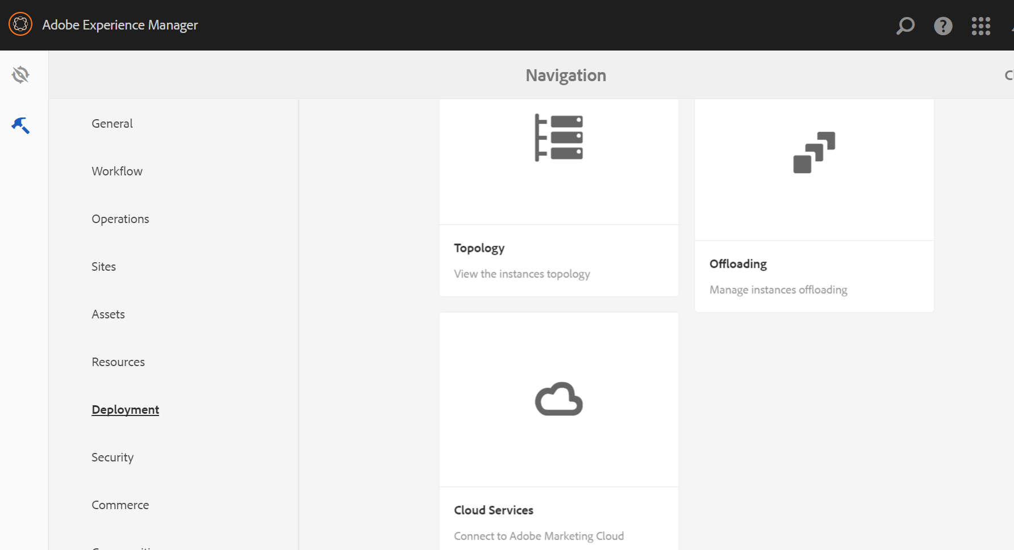Open the Sites category
1014x550 pixels.
103,267
